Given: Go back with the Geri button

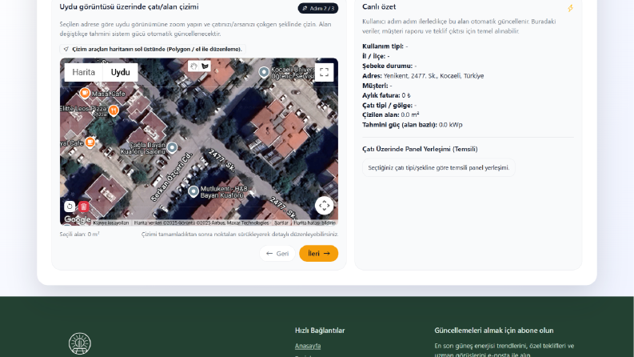Looking at the screenshot, I should coord(277,254).
